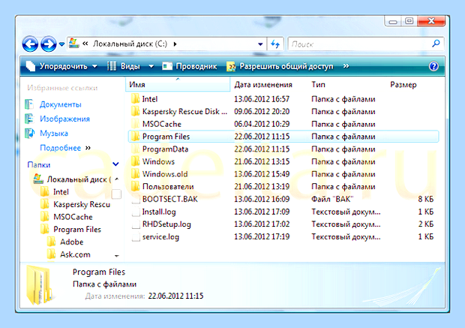Open the Документы favorite link
The height and width of the screenshot is (328, 465).
61,104
